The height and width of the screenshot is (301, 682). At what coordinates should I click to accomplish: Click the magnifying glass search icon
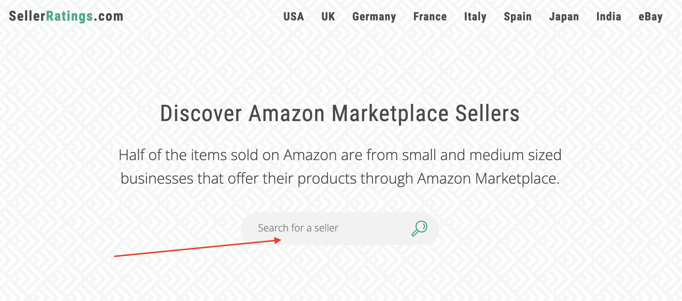click(419, 228)
